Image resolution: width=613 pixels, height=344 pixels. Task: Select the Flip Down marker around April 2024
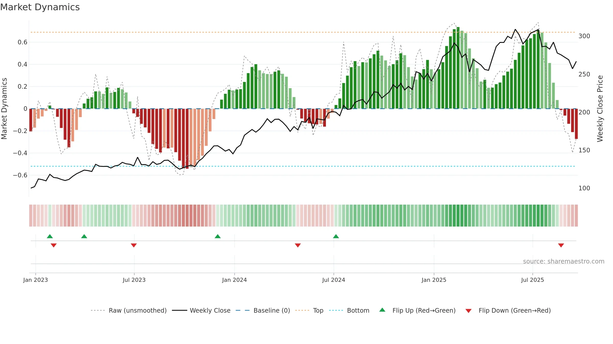tap(298, 245)
